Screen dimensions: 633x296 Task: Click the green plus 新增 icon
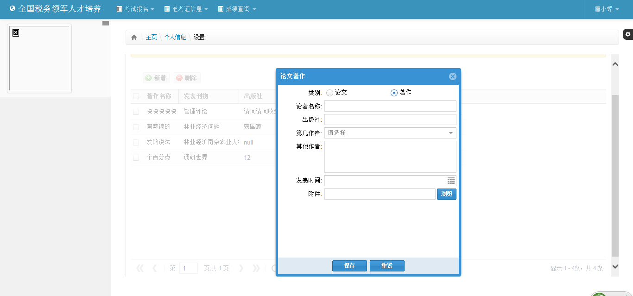click(148, 78)
